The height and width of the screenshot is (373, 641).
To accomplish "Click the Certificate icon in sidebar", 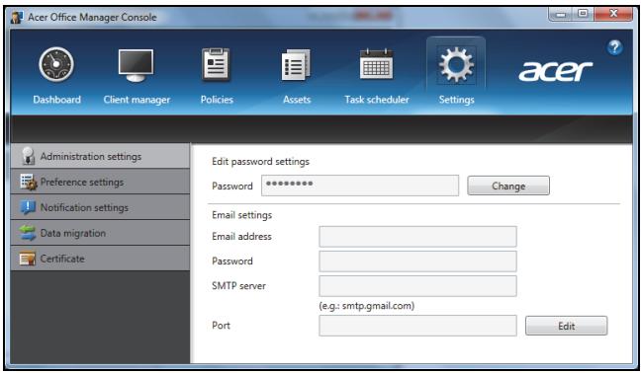I will (28, 259).
